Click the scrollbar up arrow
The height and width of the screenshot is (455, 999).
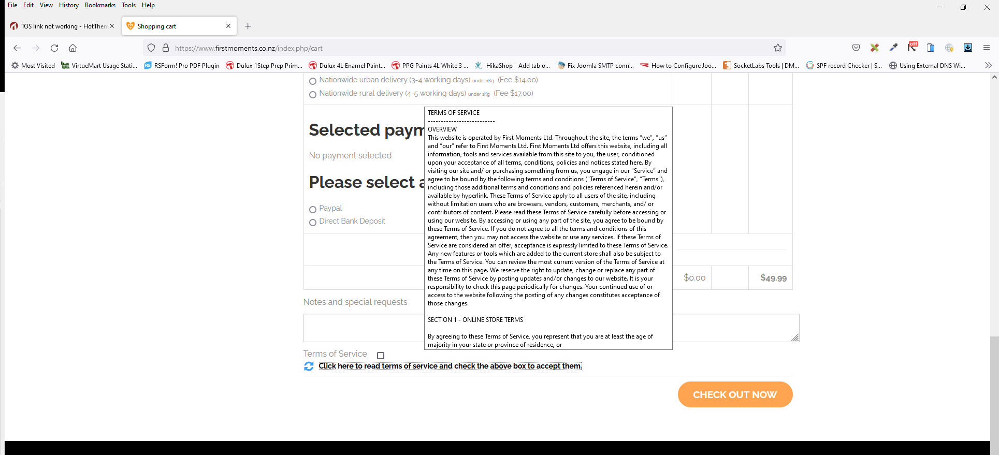[994, 77]
